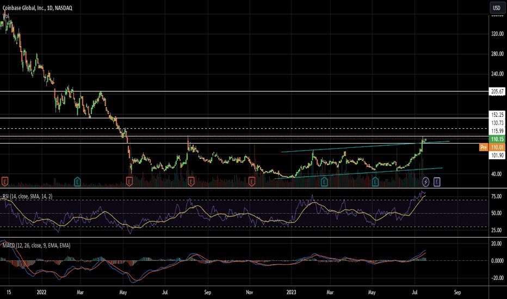Click the MACD 0.0000 axis value
507x299 pixels.
497,260
